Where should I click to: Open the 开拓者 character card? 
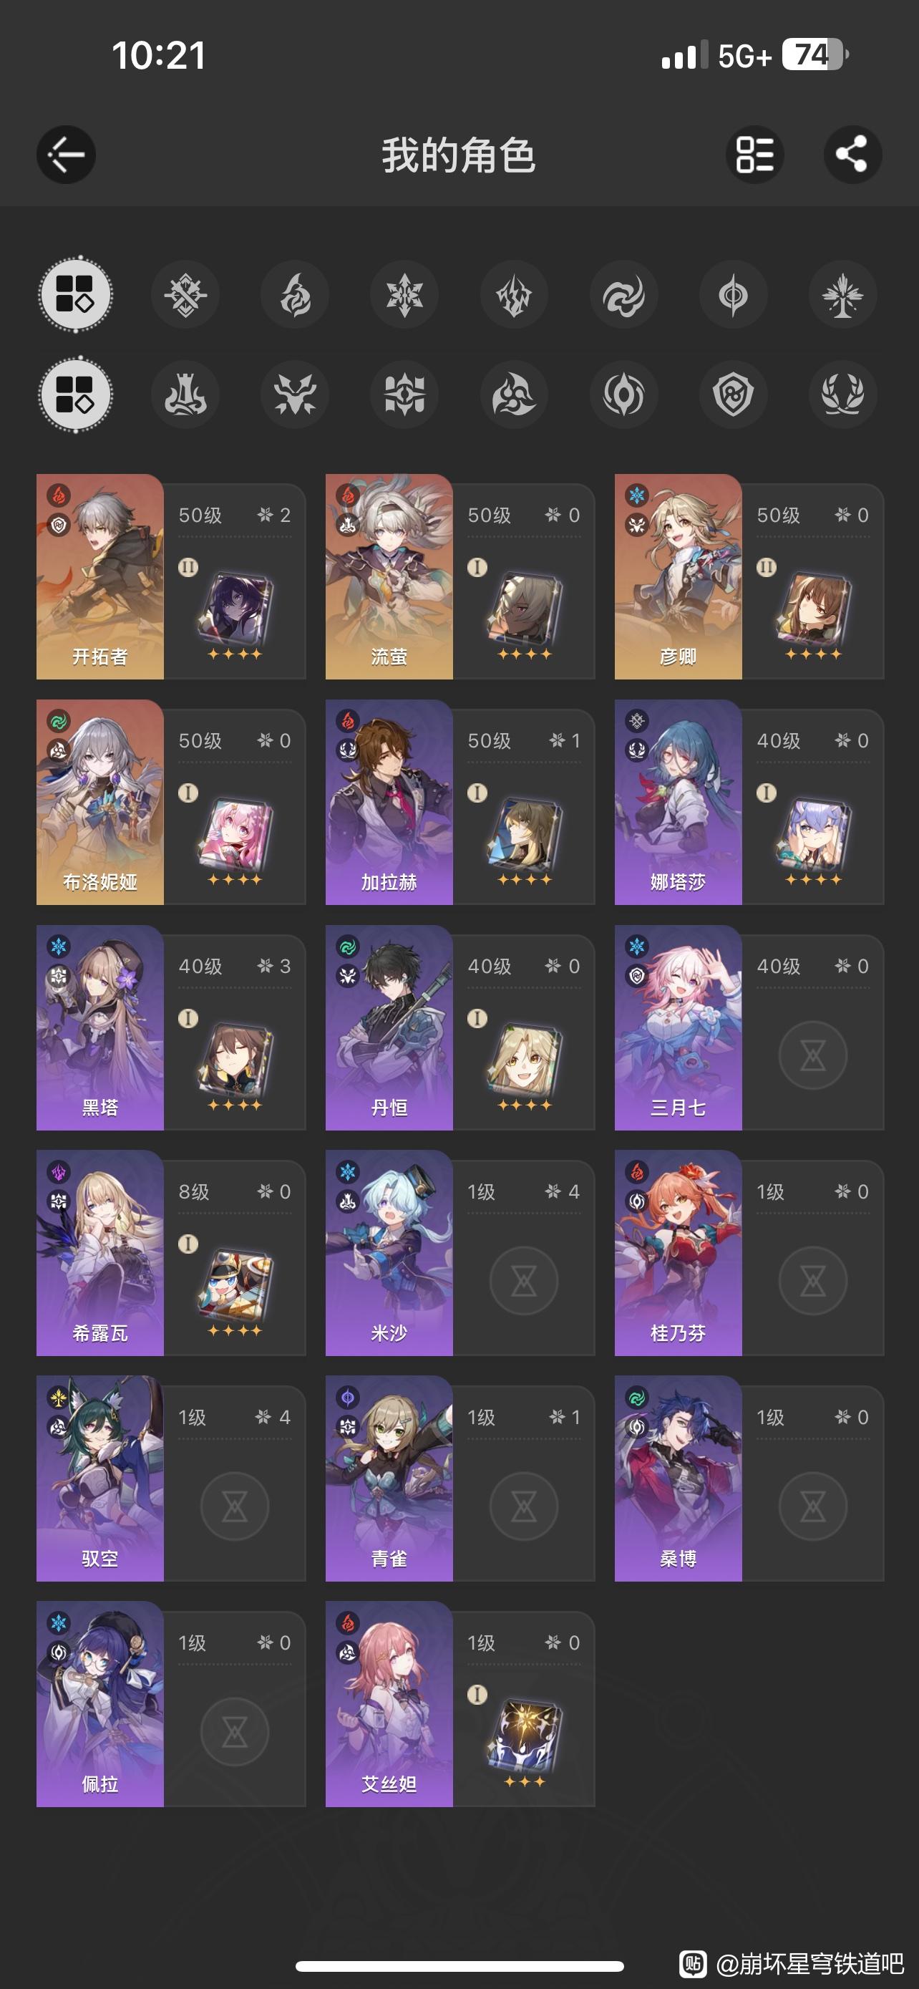170,577
